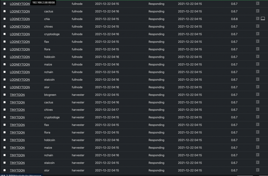Open log icon for LOONEYTOON cactus row
The width and height of the screenshot is (268, 176).
[x=258, y=11]
